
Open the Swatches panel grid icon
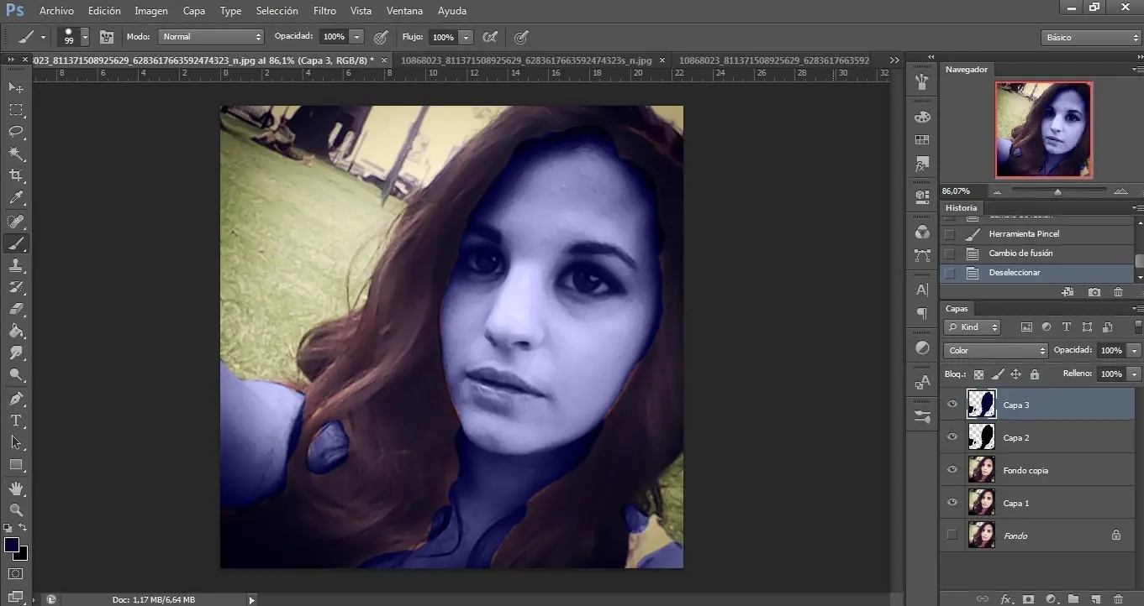tap(922, 139)
